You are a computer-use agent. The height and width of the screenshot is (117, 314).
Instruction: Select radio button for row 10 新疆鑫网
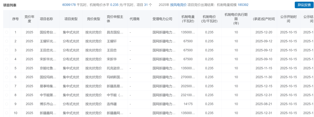tap(7, 113)
